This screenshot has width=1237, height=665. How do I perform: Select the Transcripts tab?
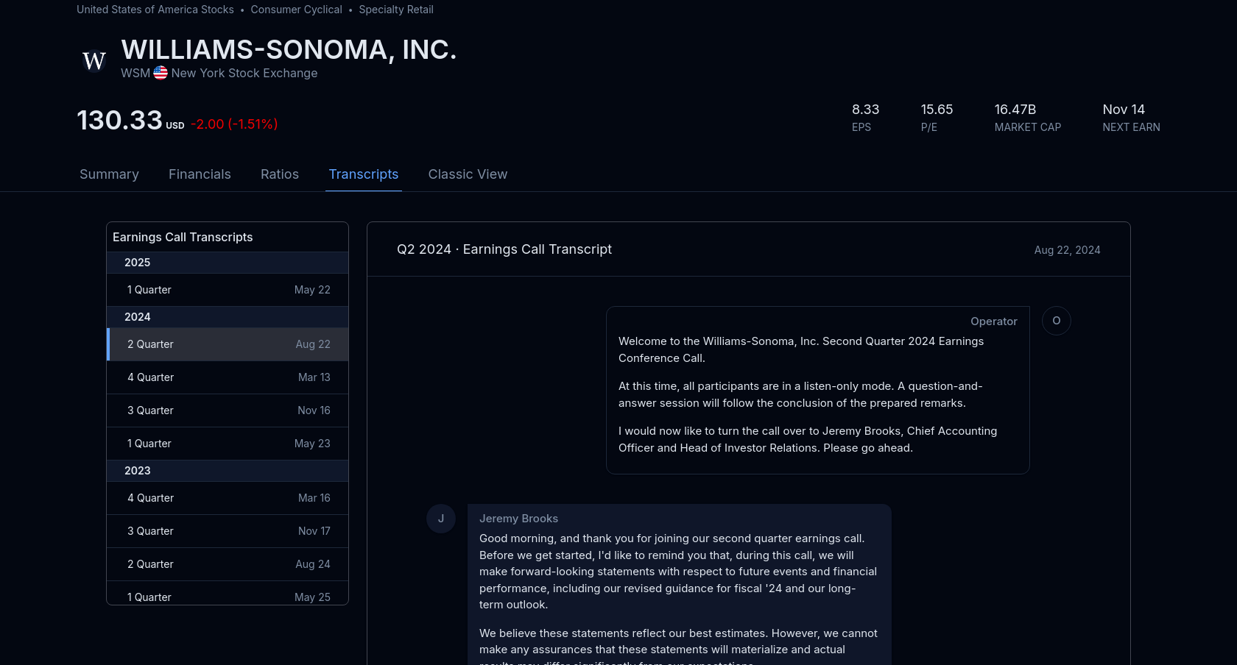363,174
